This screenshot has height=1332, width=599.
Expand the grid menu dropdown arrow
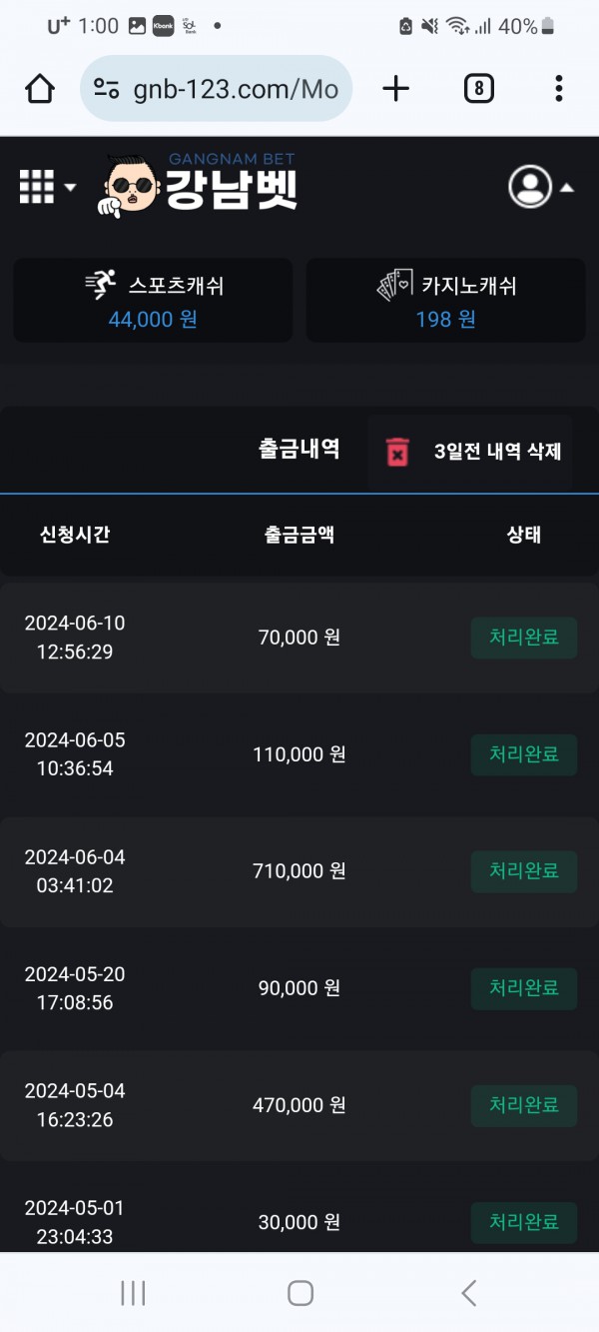point(70,188)
